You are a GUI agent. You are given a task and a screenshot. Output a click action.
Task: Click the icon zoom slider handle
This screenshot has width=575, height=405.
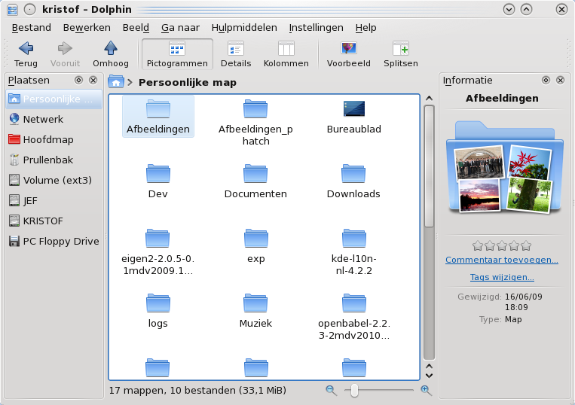[354, 390]
